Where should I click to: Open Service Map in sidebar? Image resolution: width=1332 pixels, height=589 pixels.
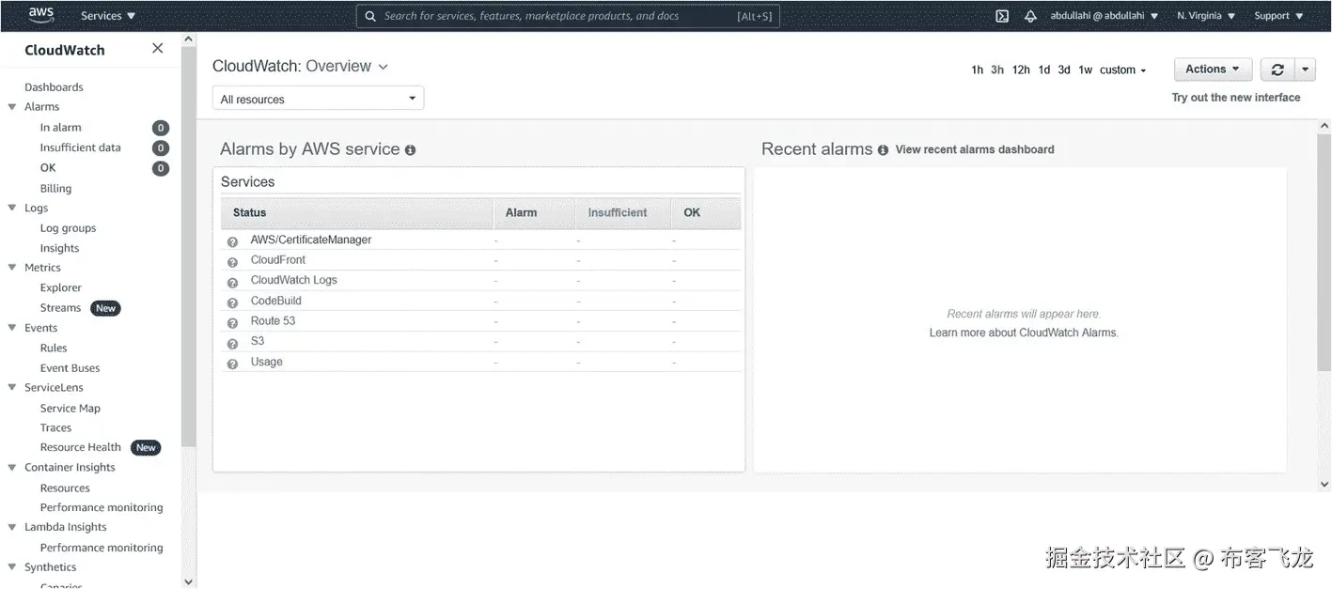click(71, 408)
